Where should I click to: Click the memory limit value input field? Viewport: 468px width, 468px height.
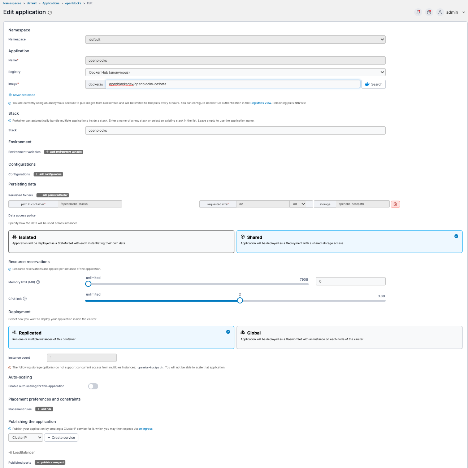pyautogui.click(x=351, y=281)
